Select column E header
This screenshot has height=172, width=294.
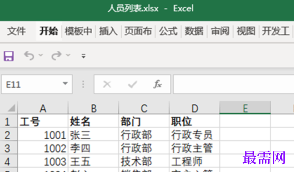[x=245, y=108]
